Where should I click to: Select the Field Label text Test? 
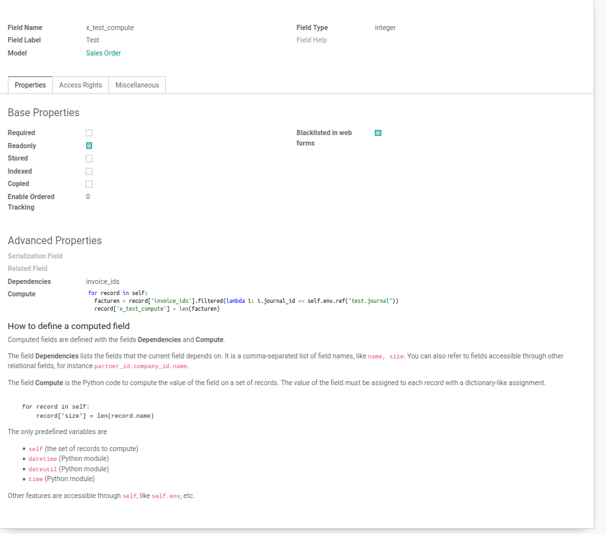coord(92,40)
